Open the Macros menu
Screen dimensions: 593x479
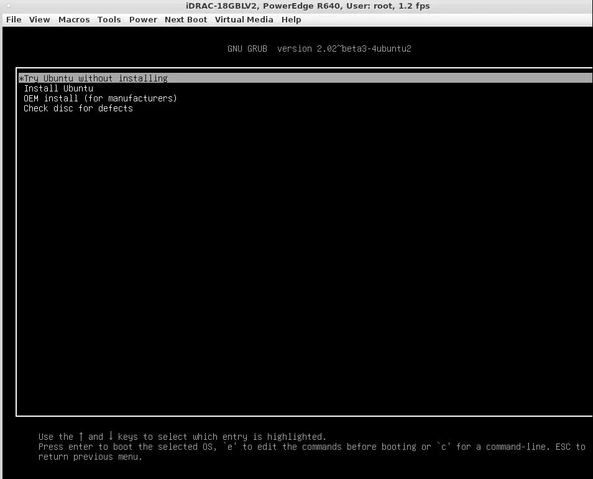(74, 20)
